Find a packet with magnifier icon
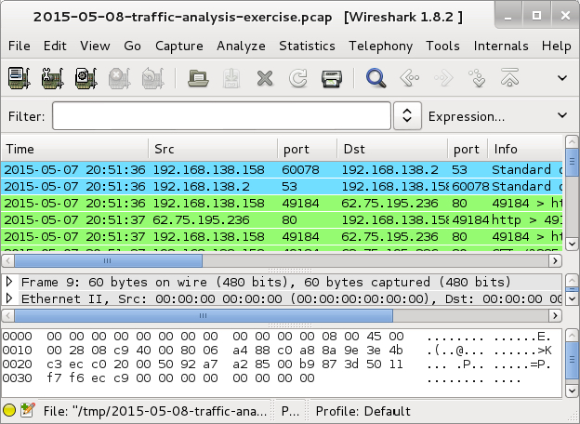Viewport: 580px width, 424px height. tap(376, 78)
